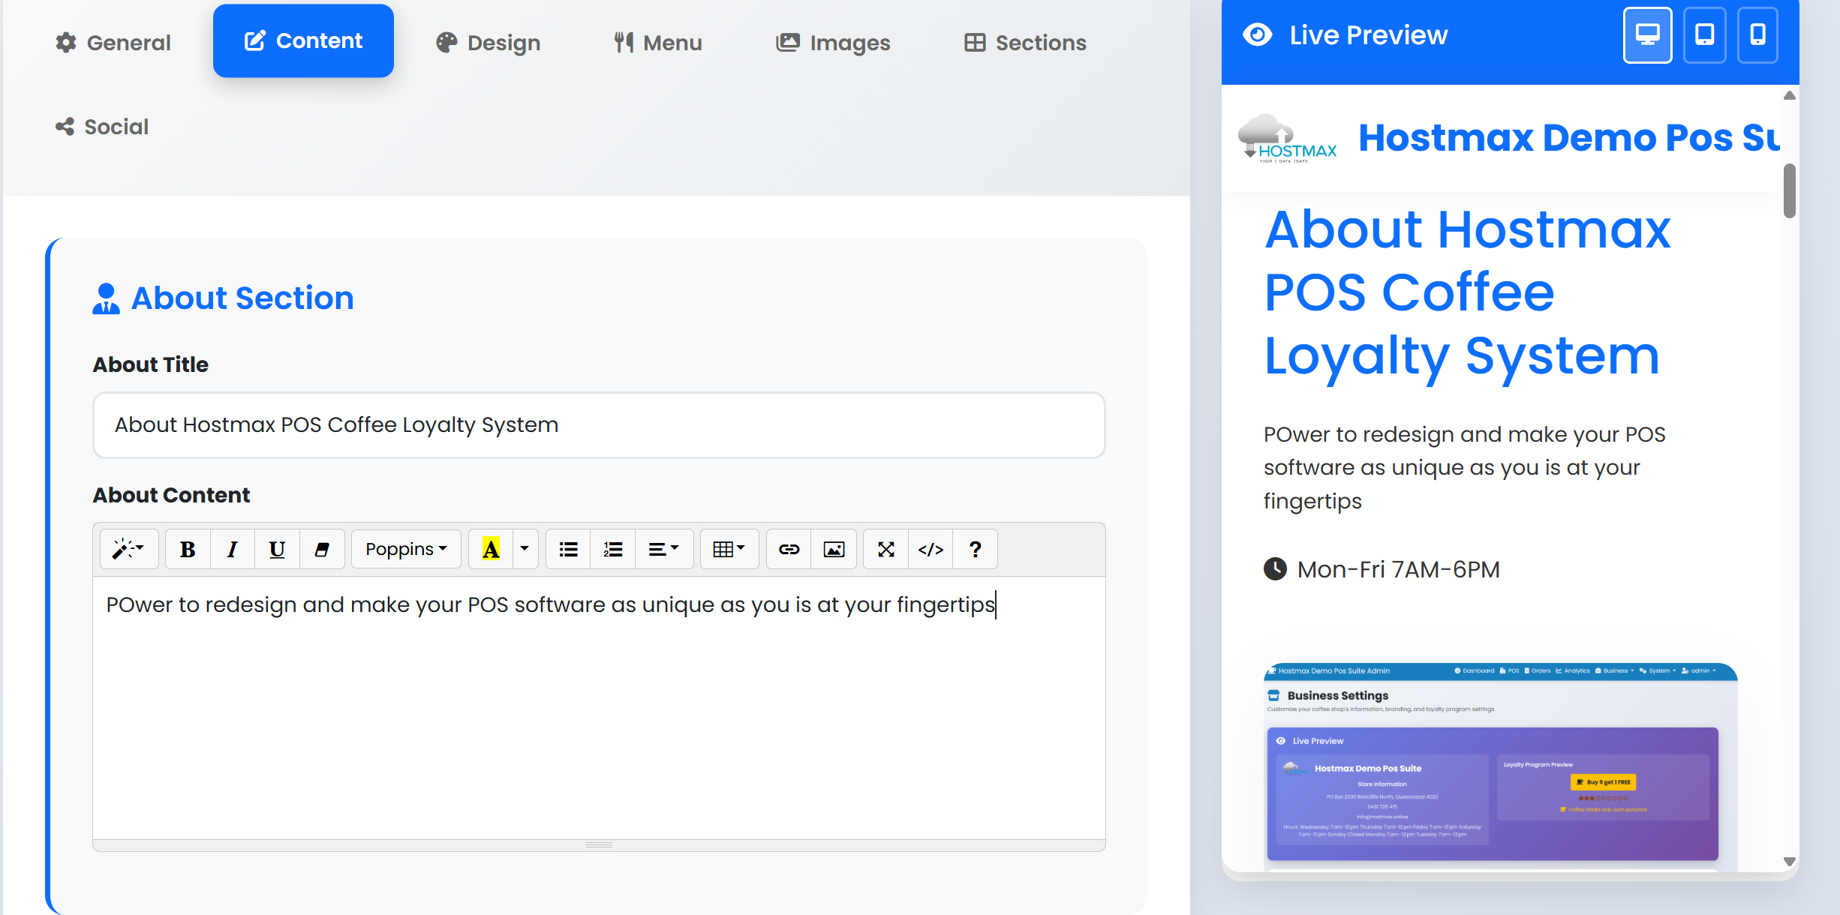Switch live preview to mobile view
This screenshot has height=915, width=1840.
tap(1757, 35)
